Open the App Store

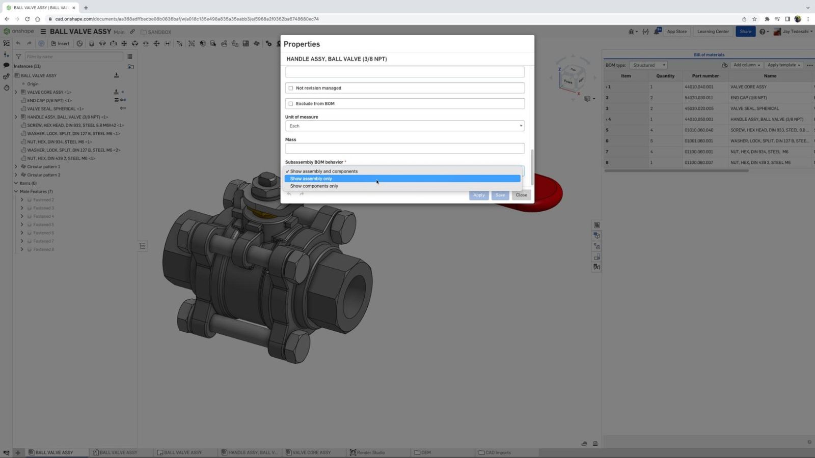[x=676, y=31]
